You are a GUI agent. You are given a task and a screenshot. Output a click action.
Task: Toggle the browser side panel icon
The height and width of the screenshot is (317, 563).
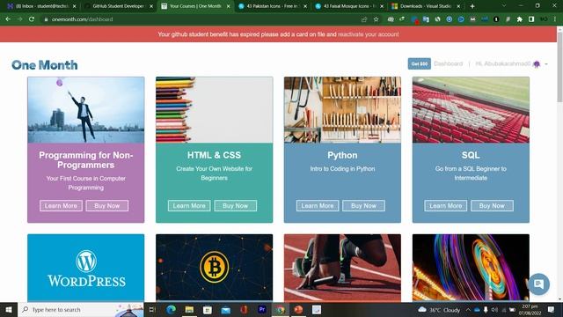point(531,19)
